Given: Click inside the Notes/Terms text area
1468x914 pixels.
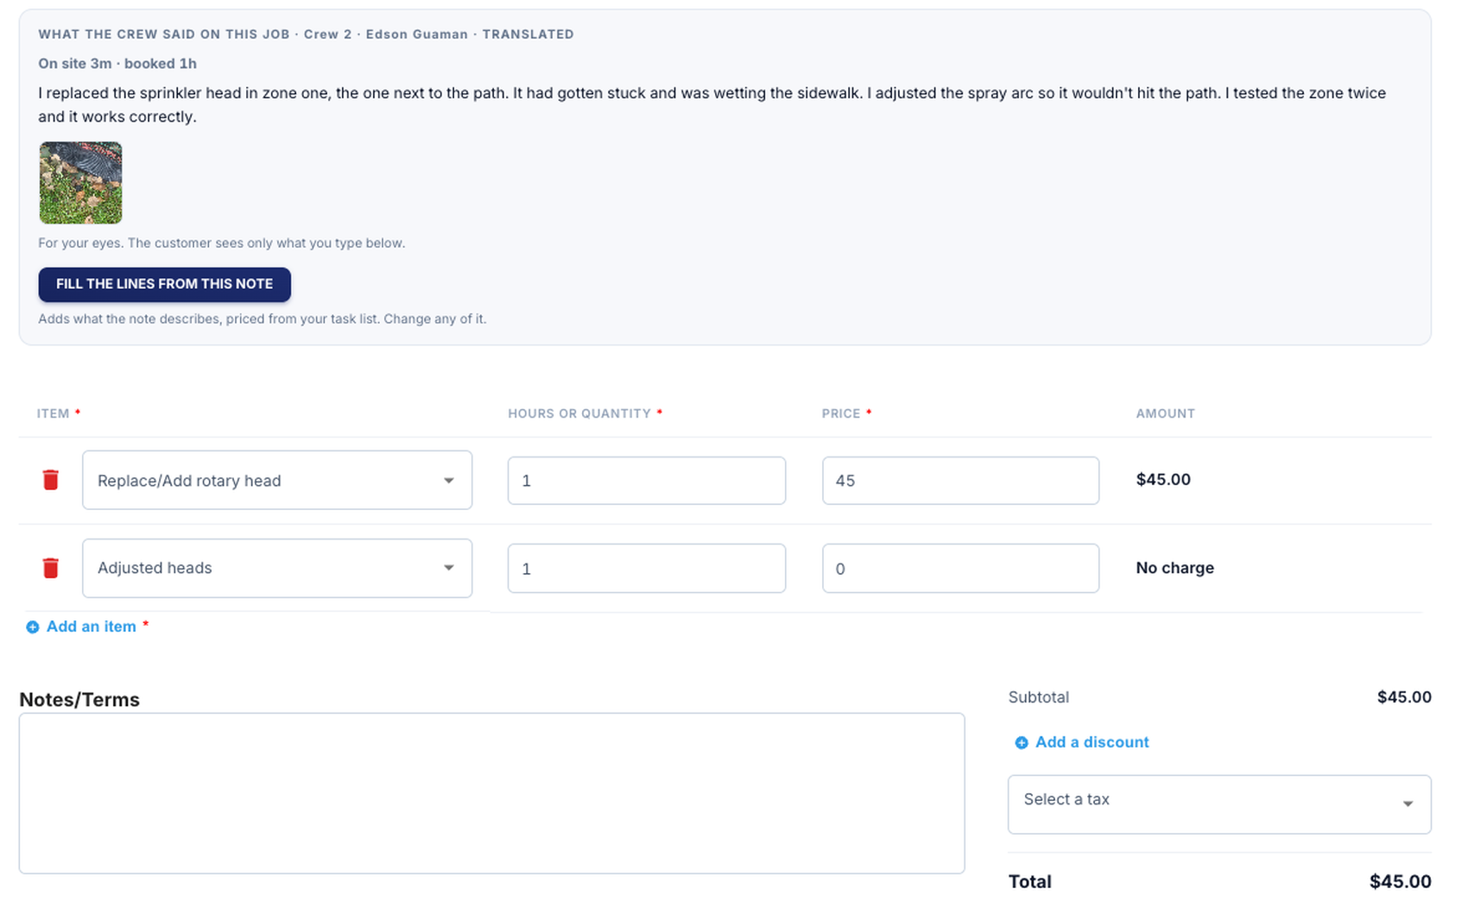Looking at the screenshot, I should [491, 793].
